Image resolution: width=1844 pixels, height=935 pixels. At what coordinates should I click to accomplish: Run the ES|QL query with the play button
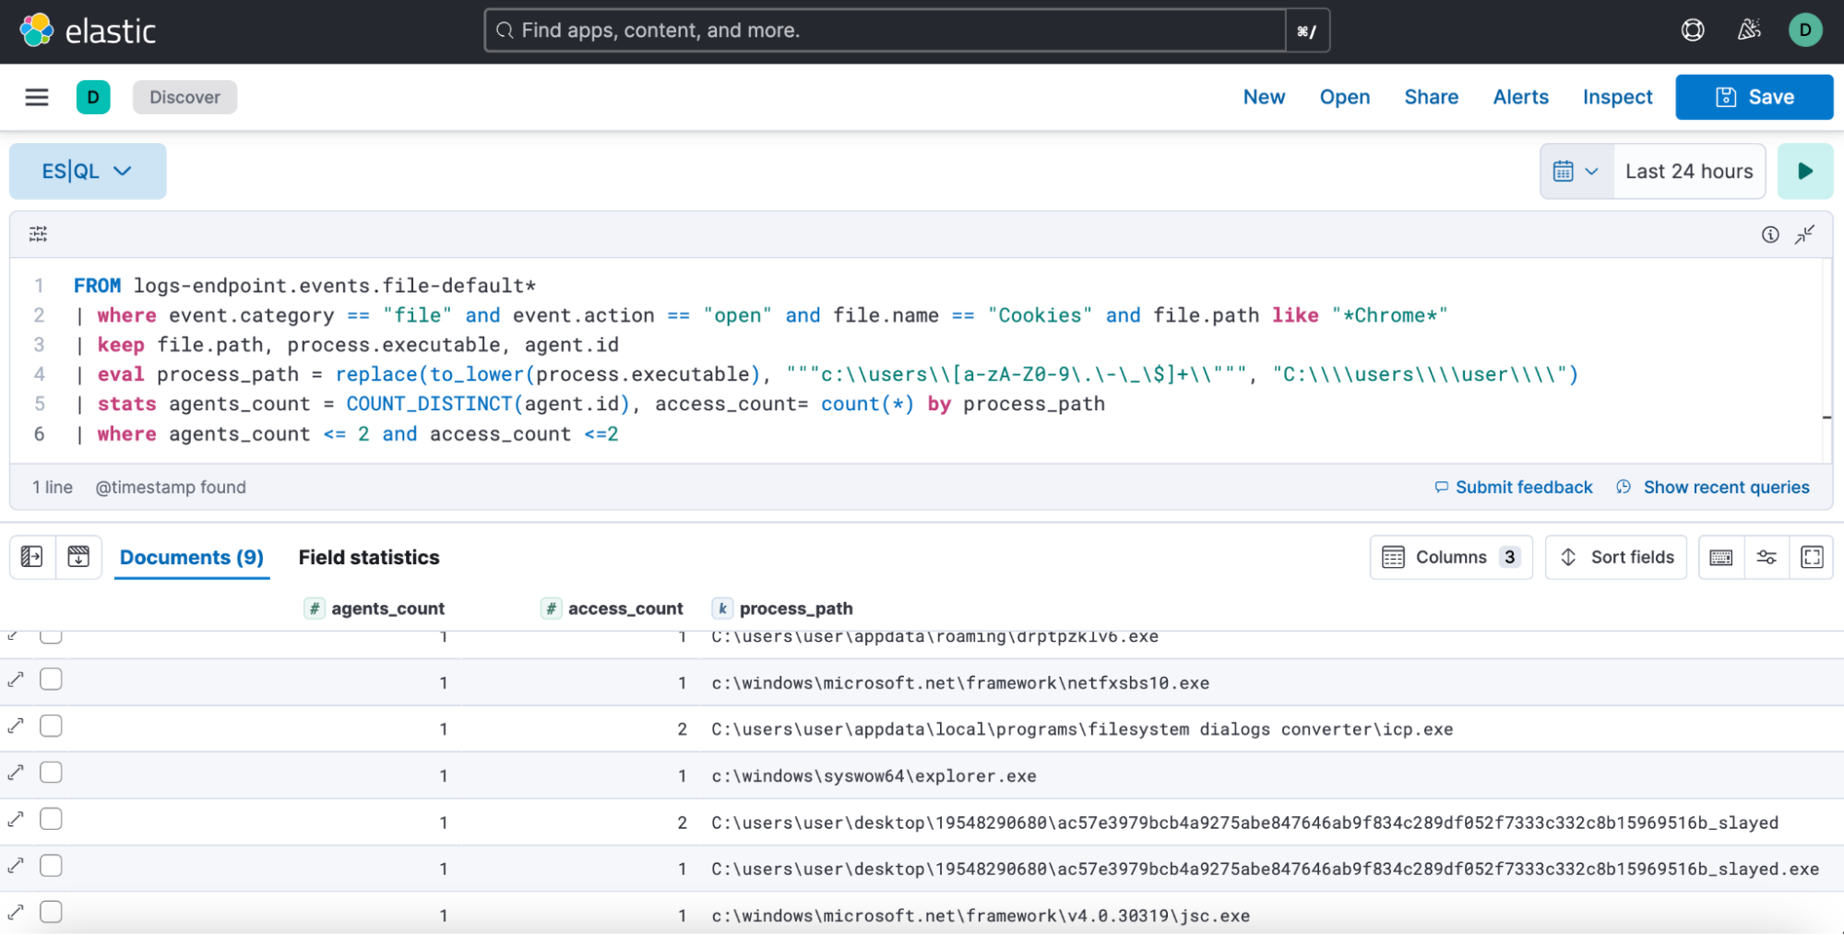point(1804,172)
